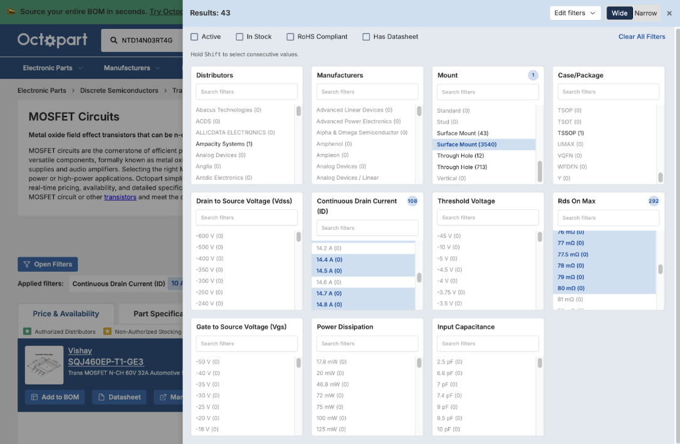This screenshot has width=680, height=444.
Task: Click the Open Filters button
Action: pos(48,264)
